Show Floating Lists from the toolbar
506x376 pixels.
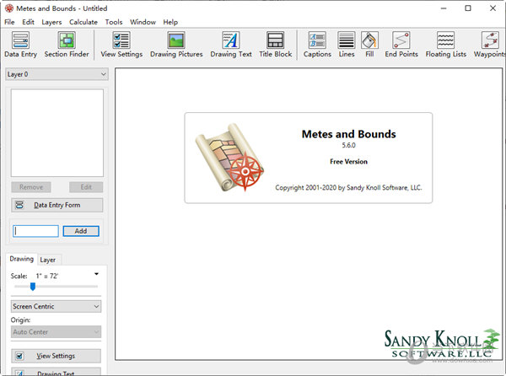(445, 45)
